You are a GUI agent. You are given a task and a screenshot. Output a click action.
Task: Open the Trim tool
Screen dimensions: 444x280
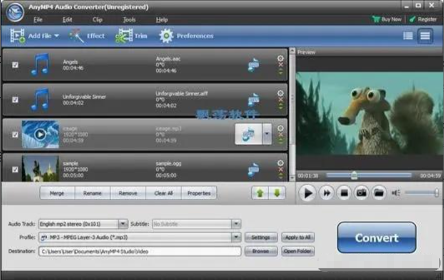point(131,36)
